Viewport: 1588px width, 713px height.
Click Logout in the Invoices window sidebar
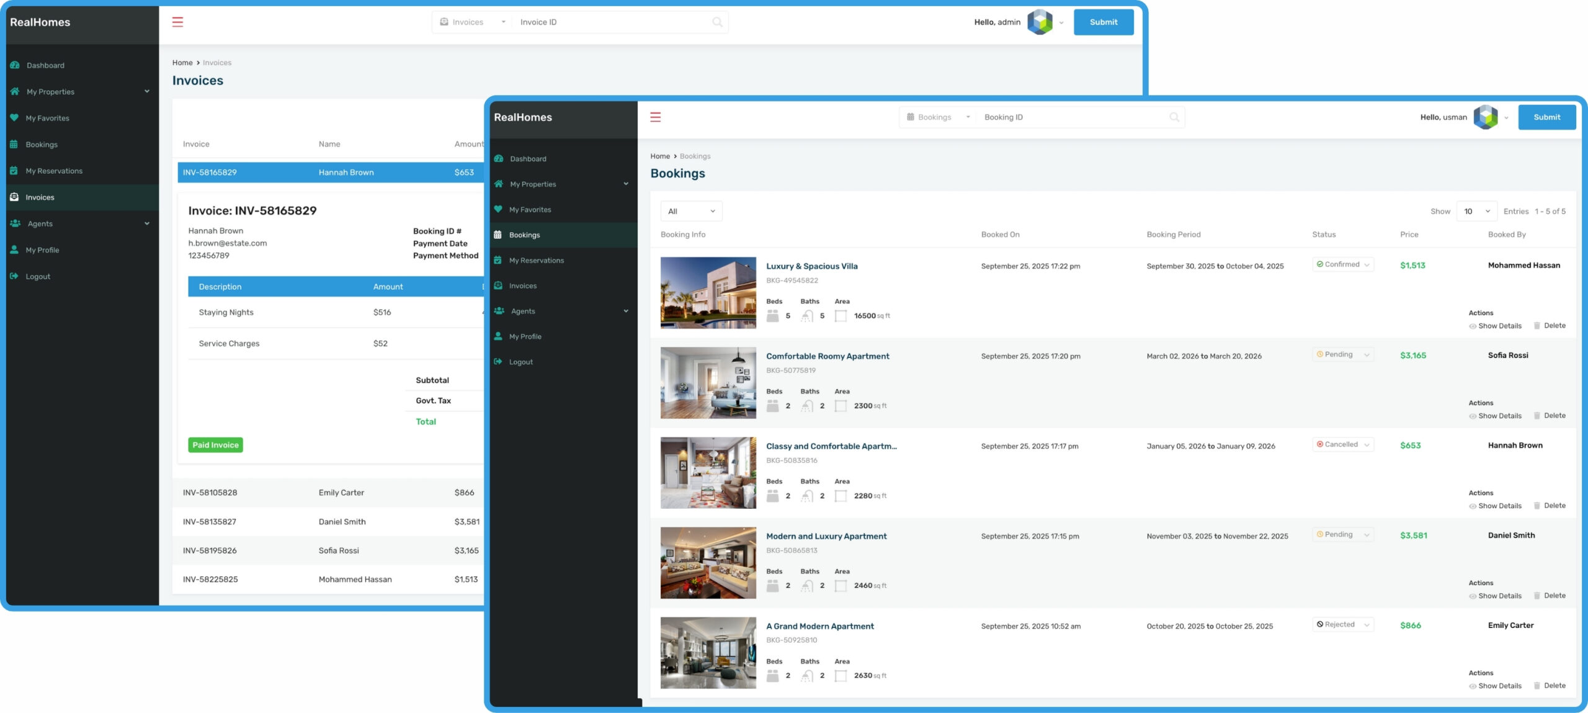coord(38,277)
